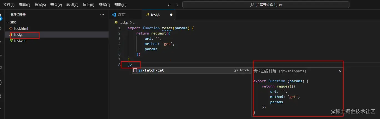Go forward with the right arrow
Screen dimensions: 380x119
coord(177,5)
